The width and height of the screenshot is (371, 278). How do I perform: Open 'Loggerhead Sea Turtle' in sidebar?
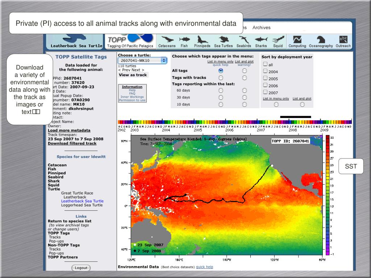[82, 205]
